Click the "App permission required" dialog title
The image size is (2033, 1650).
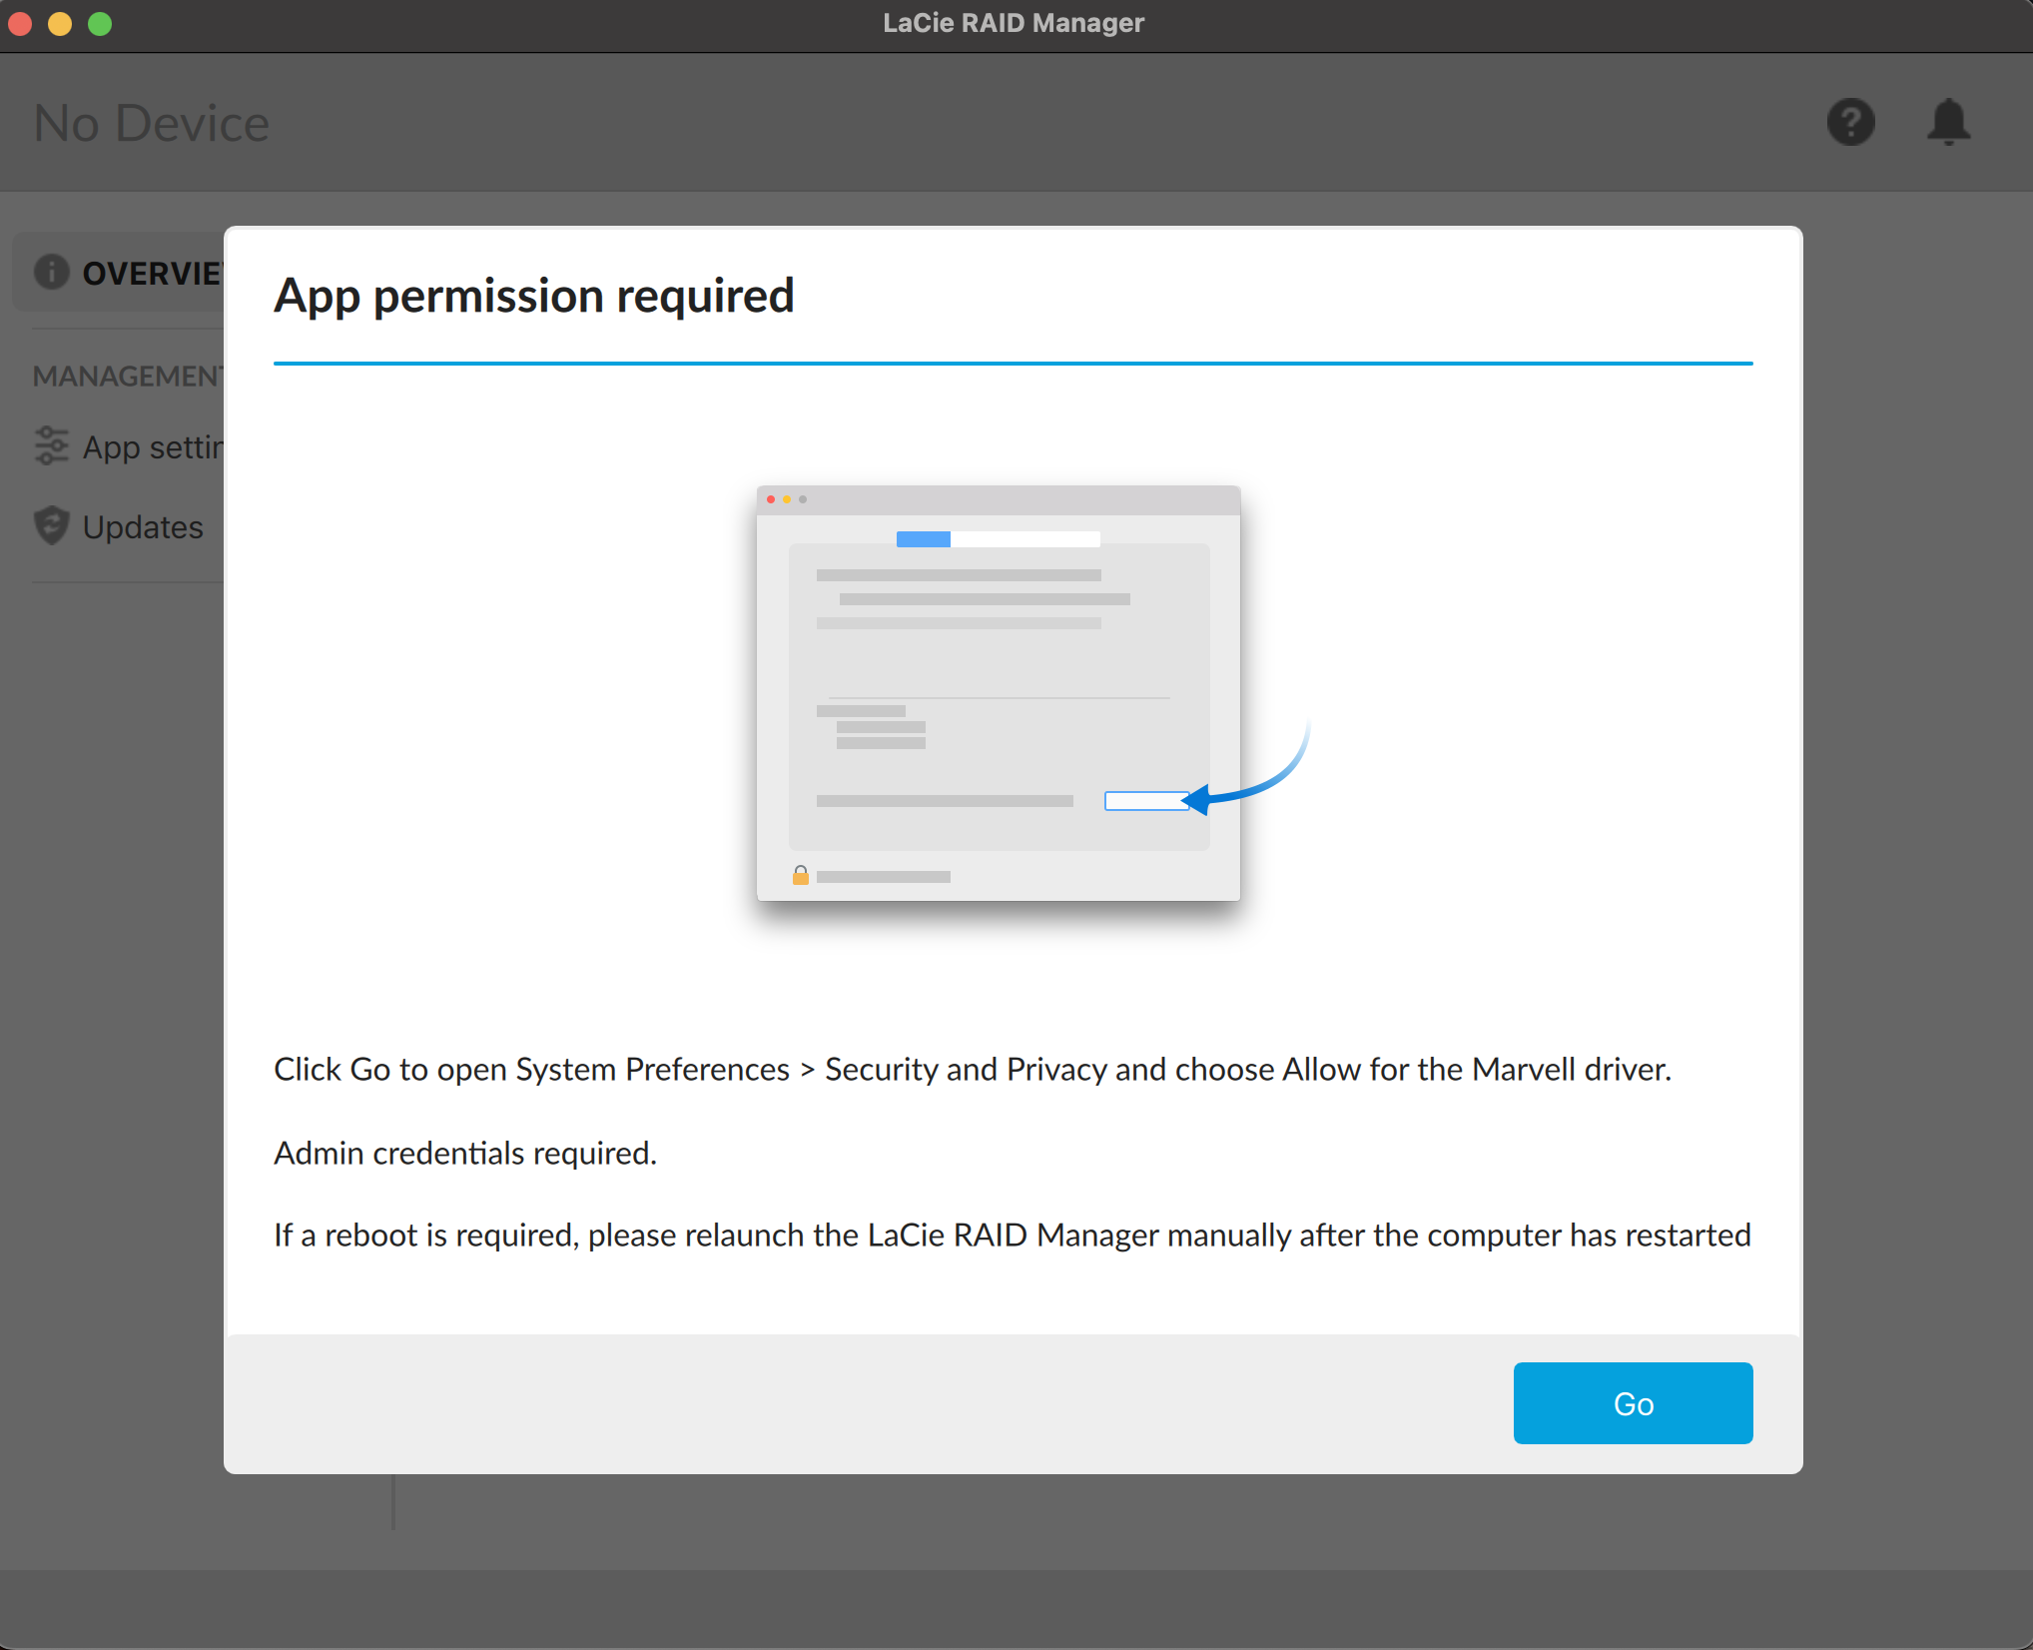click(x=534, y=296)
